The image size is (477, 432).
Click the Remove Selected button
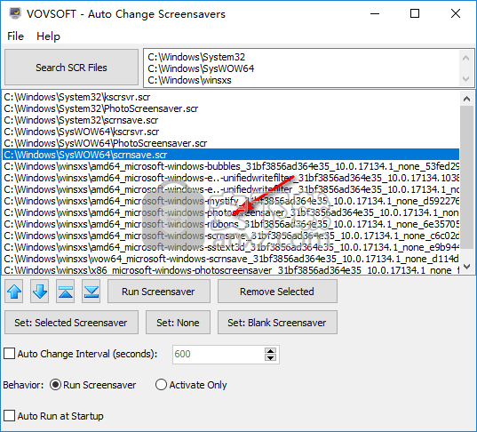coord(277,292)
